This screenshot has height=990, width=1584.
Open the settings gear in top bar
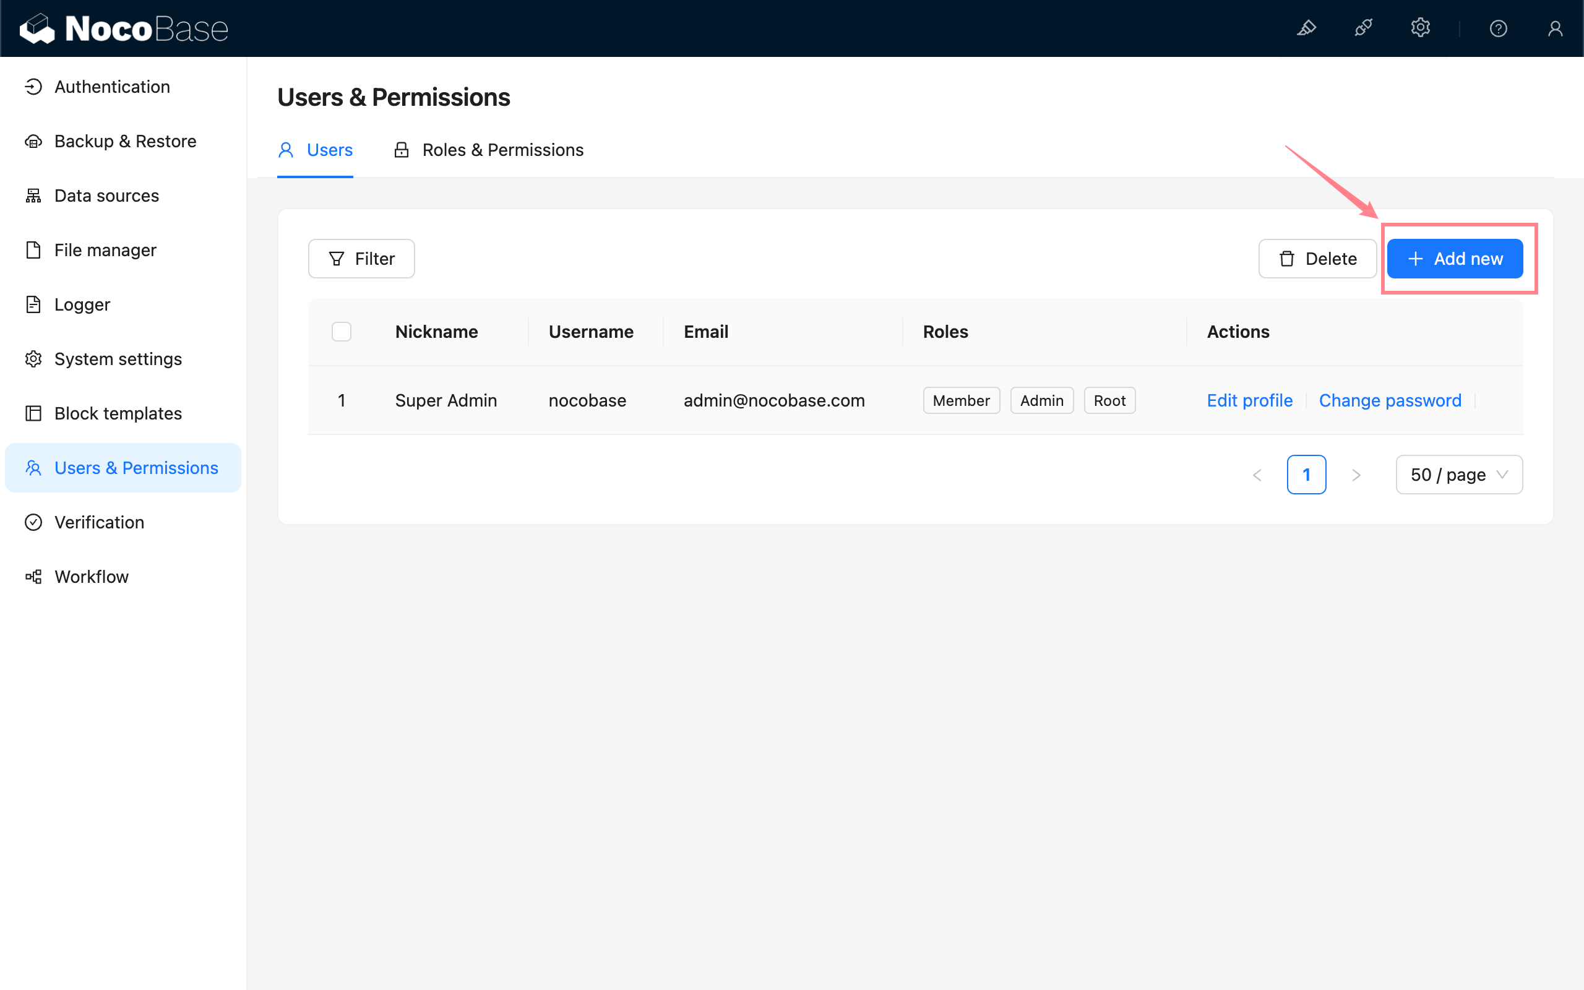tap(1421, 28)
